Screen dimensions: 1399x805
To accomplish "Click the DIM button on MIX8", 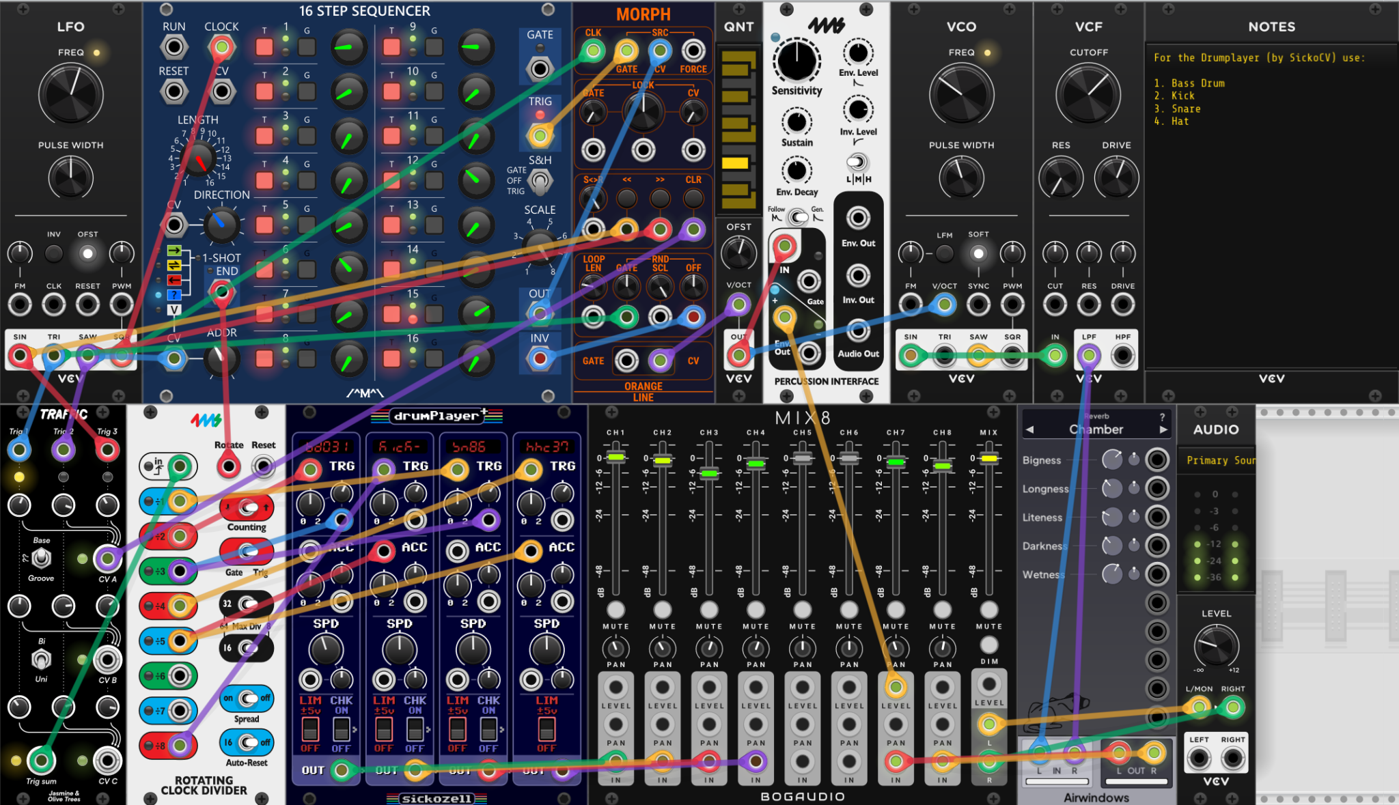I will point(988,645).
